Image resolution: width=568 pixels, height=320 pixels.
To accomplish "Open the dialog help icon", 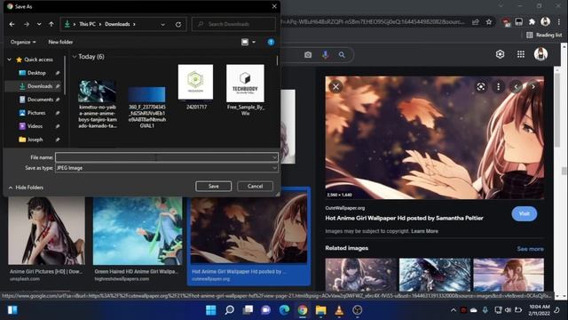I will [x=271, y=42].
